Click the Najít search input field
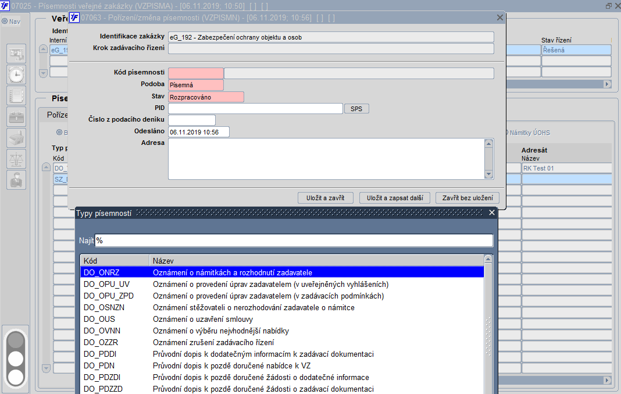 point(294,240)
